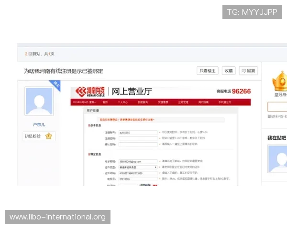Open the 自助服务 navigation item
The height and width of the screenshot is (229, 287).
pyautogui.click(x=143, y=102)
